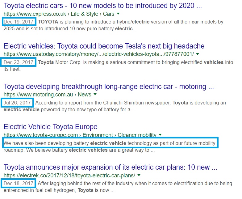Open Toyota developing breakthrough long-range electric car link

(x=109, y=87)
